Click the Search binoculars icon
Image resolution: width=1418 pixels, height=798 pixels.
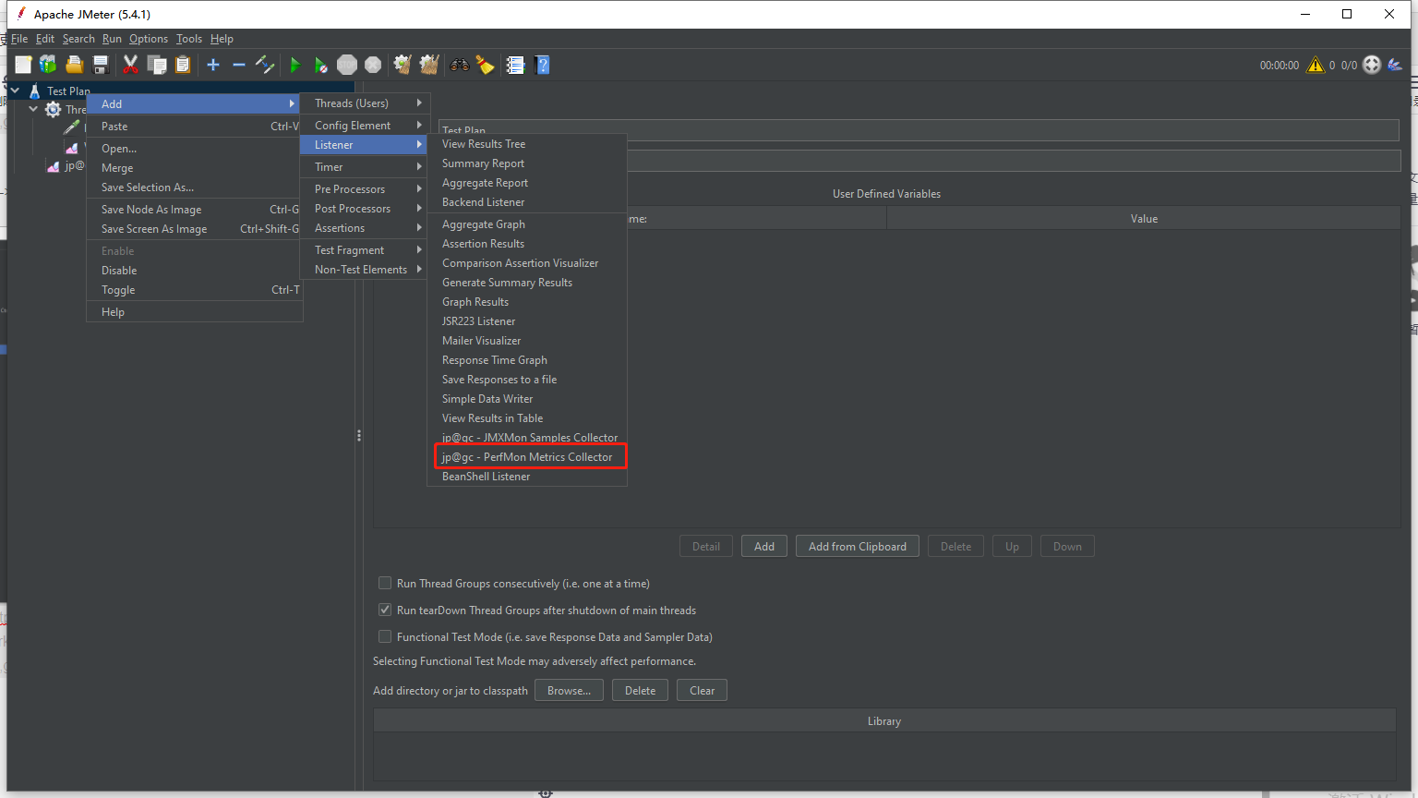pos(459,65)
